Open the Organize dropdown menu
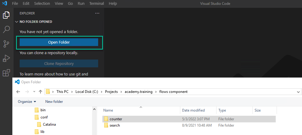 27,102
